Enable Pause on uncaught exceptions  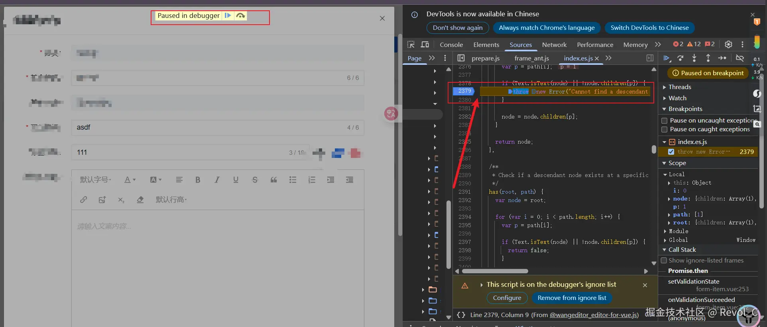pos(665,121)
